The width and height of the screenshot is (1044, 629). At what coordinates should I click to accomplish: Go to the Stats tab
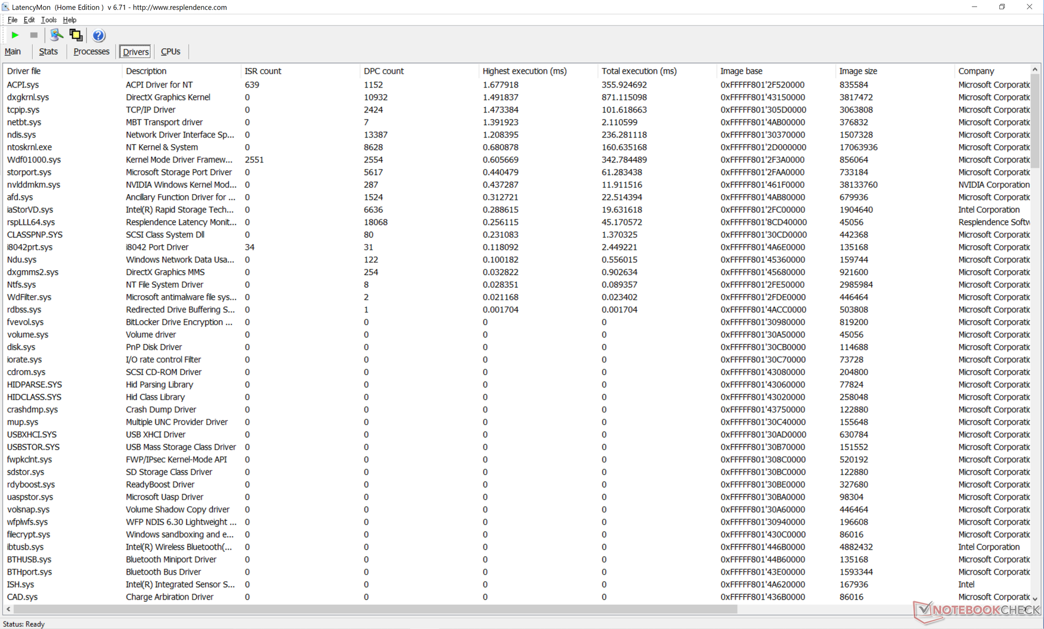click(x=48, y=52)
